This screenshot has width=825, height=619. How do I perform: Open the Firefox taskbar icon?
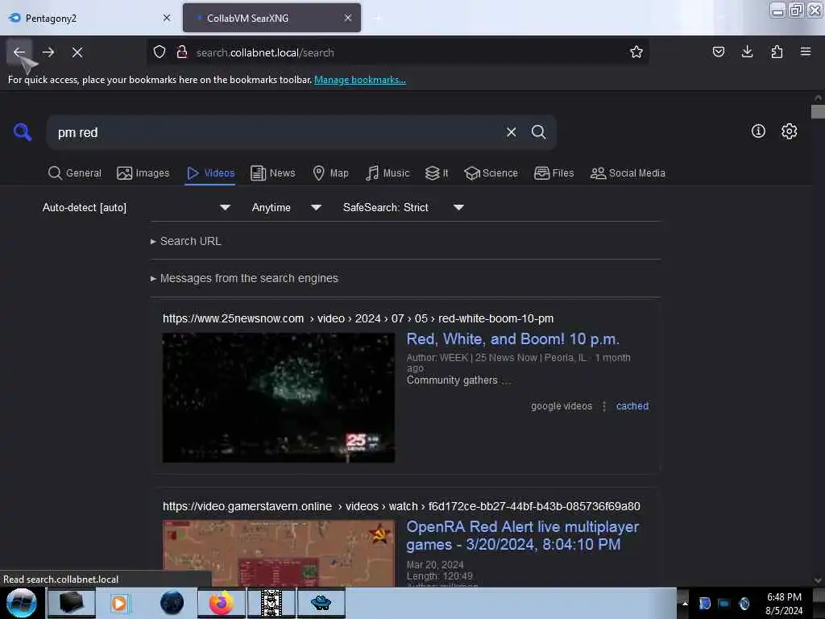pyautogui.click(x=221, y=603)
